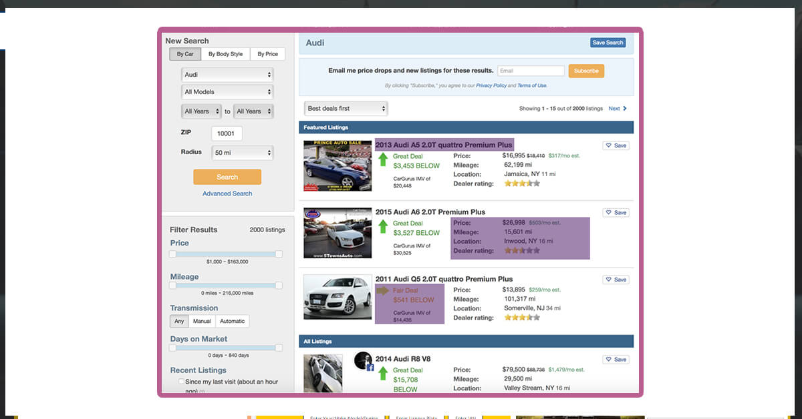Open the 2013 Audi A5 listing title
Screen dimensions: 802x419
point(444,145)
